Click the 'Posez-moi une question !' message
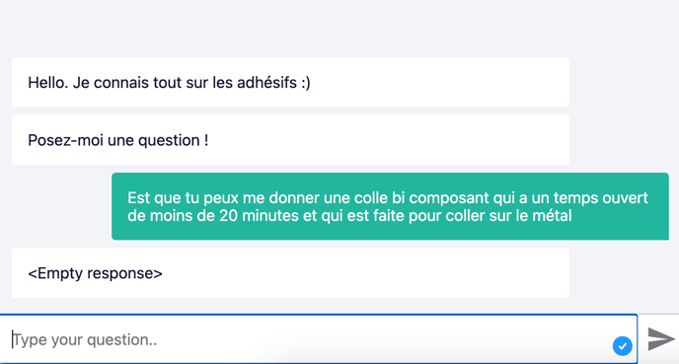 (x=290, y=140)
